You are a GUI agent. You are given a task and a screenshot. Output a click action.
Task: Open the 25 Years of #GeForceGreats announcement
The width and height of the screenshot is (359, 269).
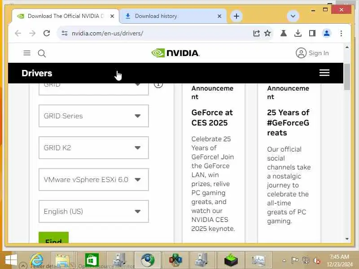[x=288, y=122]
